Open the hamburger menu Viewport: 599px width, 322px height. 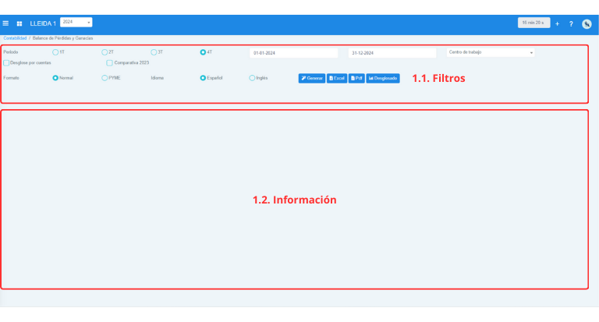click(5, 23)
